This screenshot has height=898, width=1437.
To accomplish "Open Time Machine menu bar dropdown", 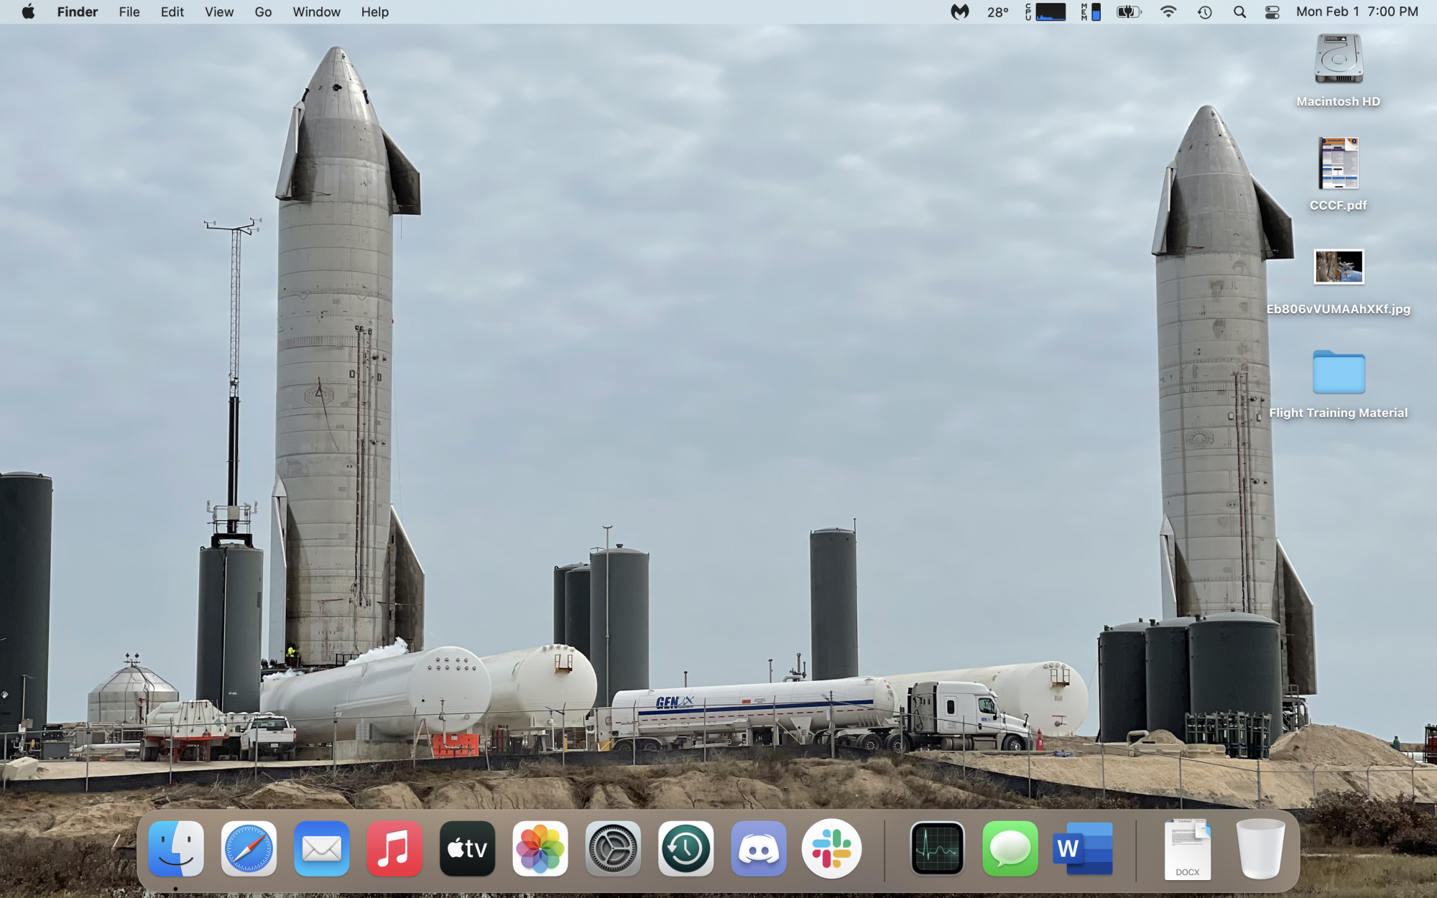I will pyautogui.click(x=1205, y=11).
